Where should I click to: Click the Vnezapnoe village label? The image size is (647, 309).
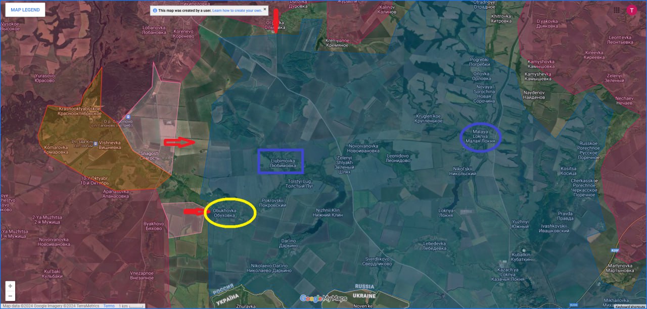[142, 275]
